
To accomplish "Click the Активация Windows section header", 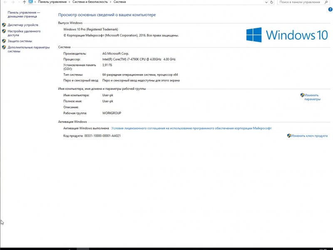I will click(72, 122).
